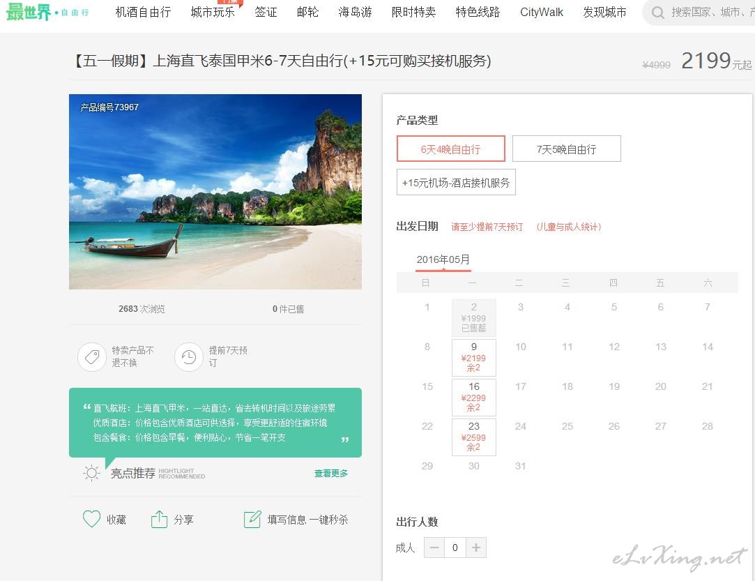The width and height of the screenshot is (755, 581).
Task: Click the fill-info pencil icon
Action: 252,519
